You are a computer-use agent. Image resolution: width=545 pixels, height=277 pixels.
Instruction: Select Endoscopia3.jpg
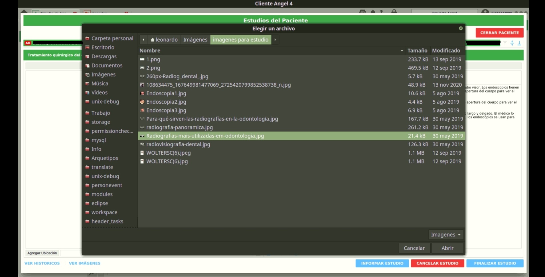(301, 110)
